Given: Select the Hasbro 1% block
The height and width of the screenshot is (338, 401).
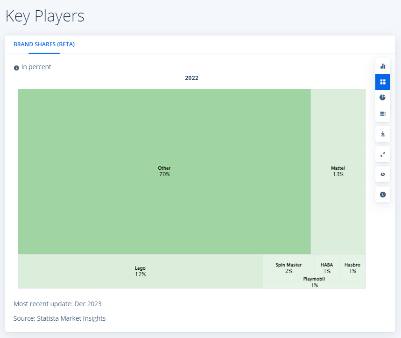Looking at the screenshot, I should (x=352, y=268).
